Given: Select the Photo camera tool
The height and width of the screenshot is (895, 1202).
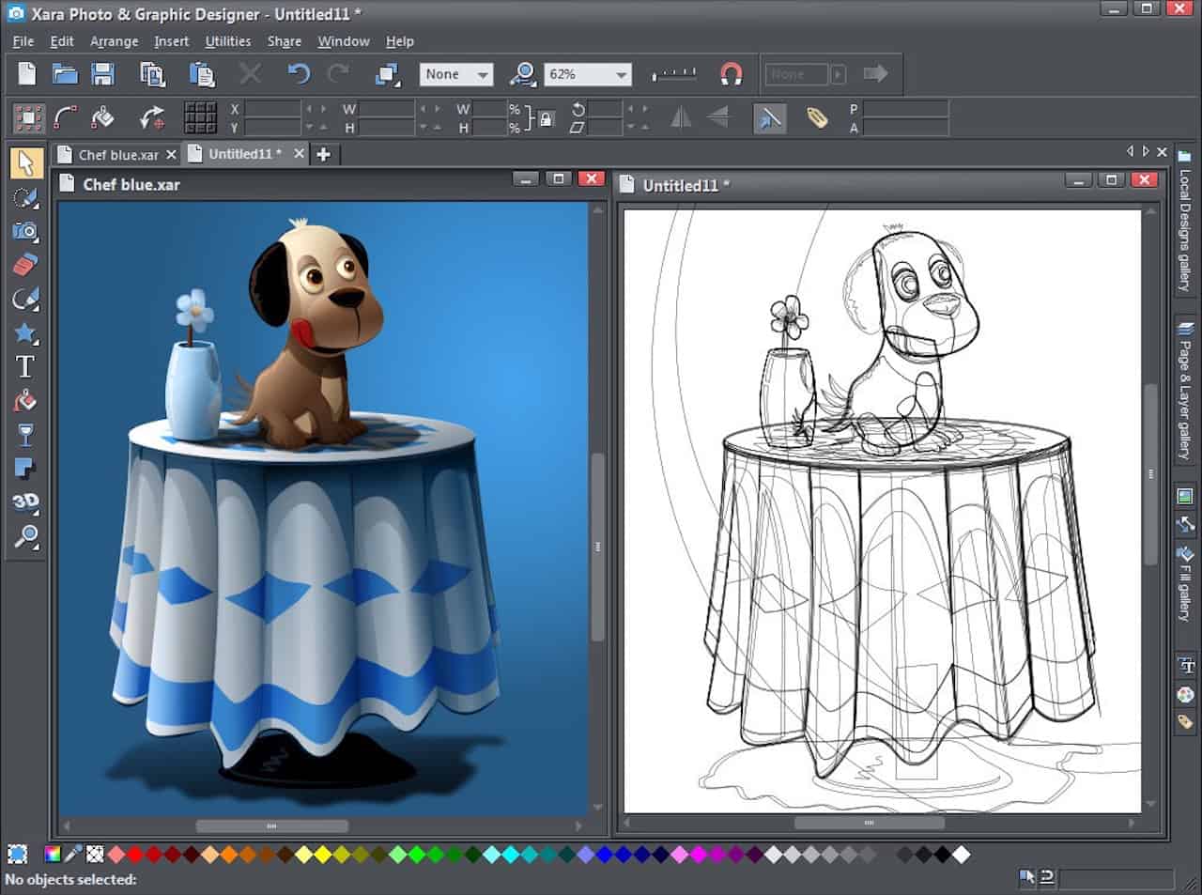Looking at the screenshot, I should coord(25,230).
